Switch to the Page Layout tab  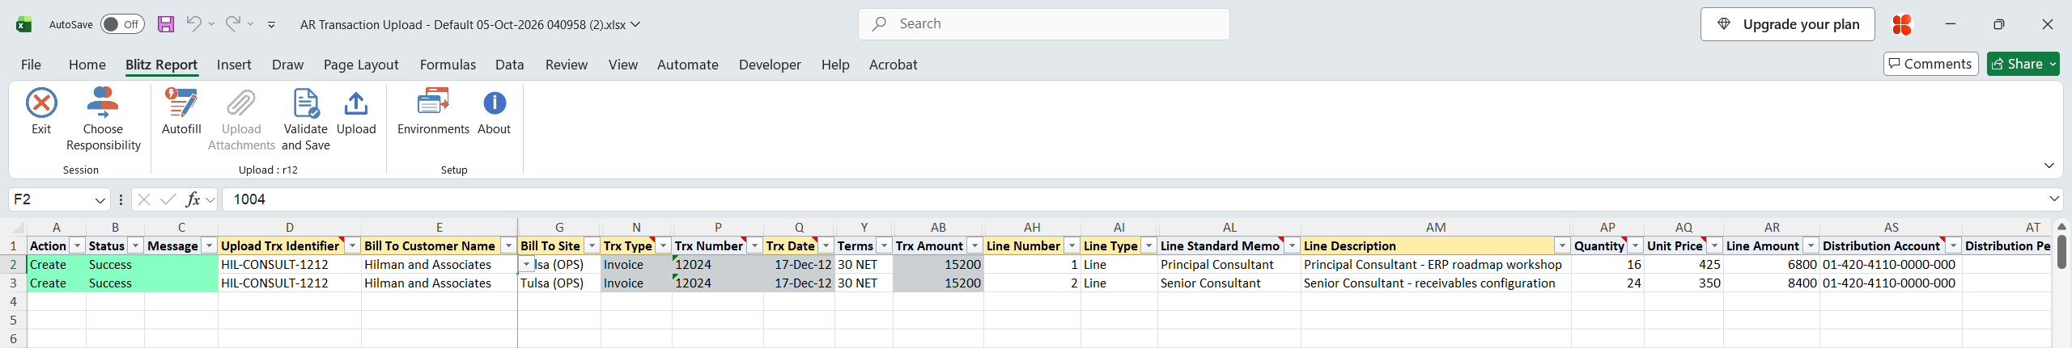361,65
